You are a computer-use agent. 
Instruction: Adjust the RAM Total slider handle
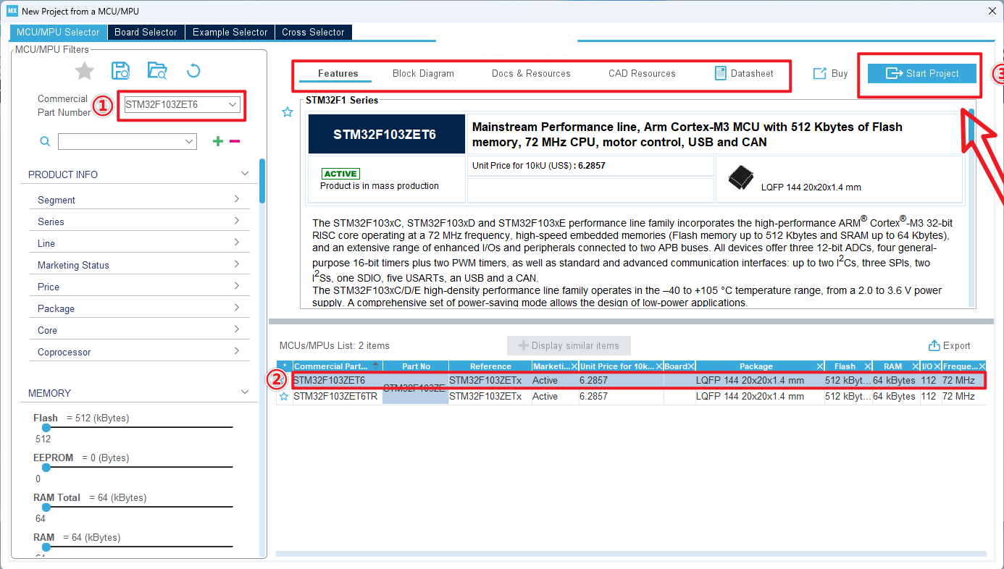(x=46, y=507)
